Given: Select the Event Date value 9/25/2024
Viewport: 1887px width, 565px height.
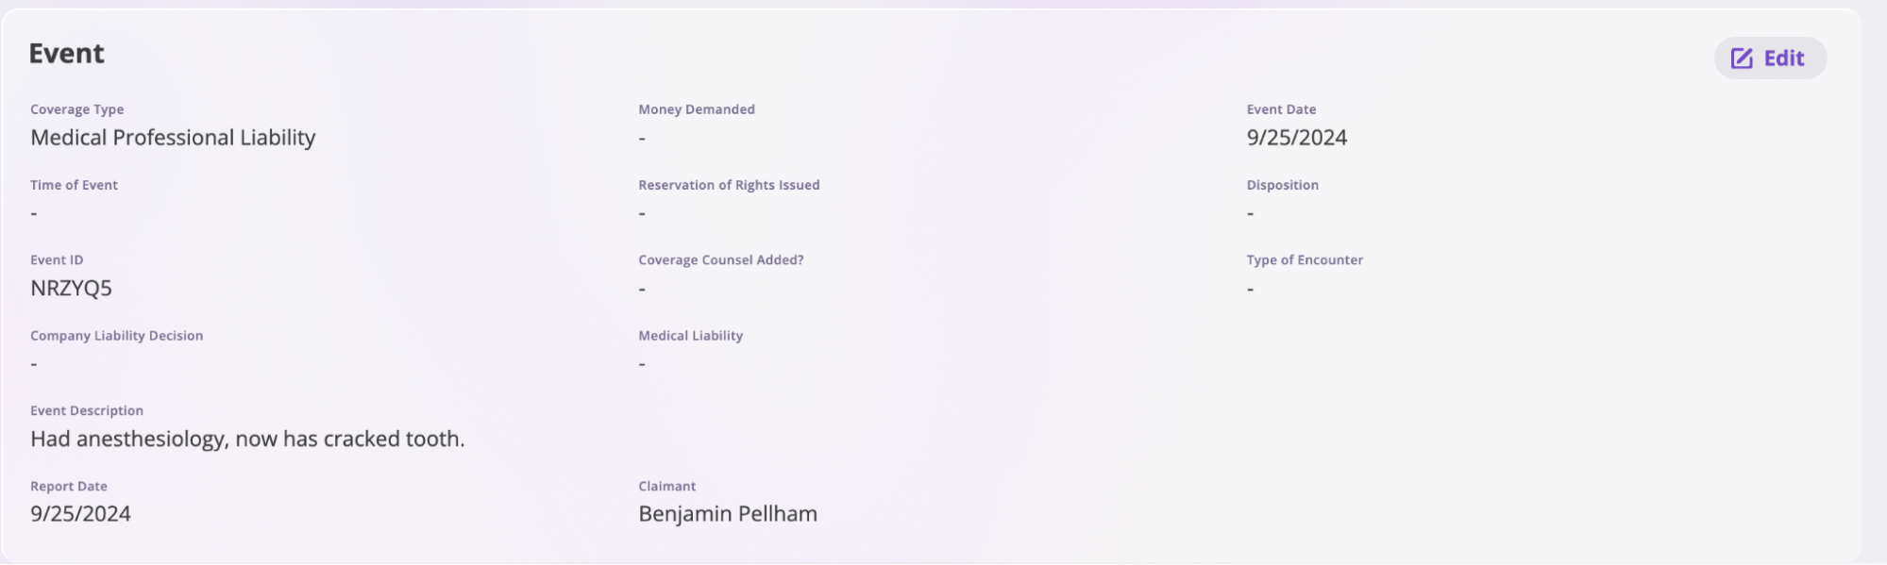Looking at the screenshot, I should [1296, 138].
